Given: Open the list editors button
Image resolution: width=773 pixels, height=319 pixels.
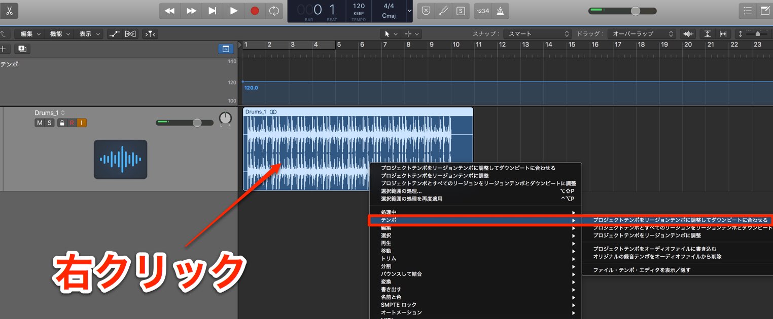Looking at the screenshot, I should (x=747, y=11).
